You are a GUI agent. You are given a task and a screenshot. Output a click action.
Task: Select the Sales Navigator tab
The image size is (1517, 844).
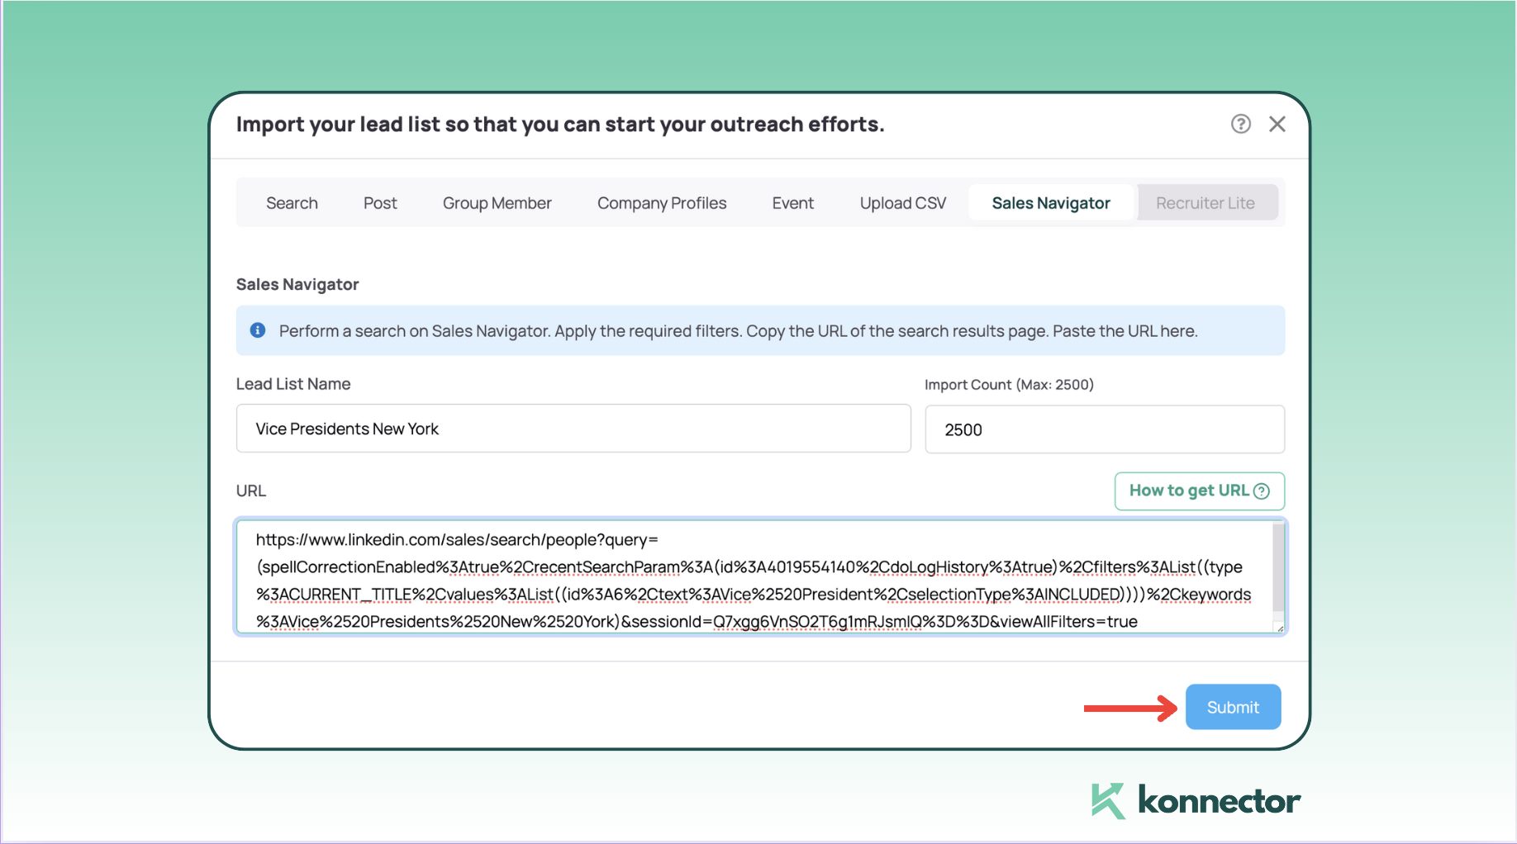click(1051, 203)
